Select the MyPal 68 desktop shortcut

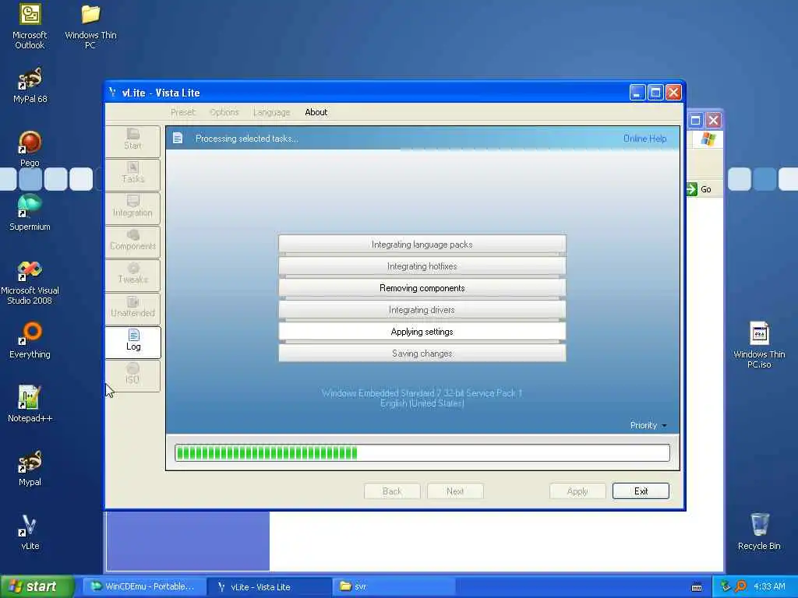[30, 86]
